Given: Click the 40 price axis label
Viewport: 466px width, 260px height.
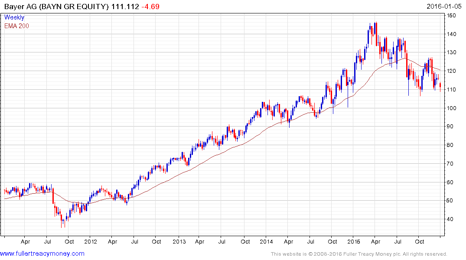Looking at the screenshot, I should coord(450,219).
